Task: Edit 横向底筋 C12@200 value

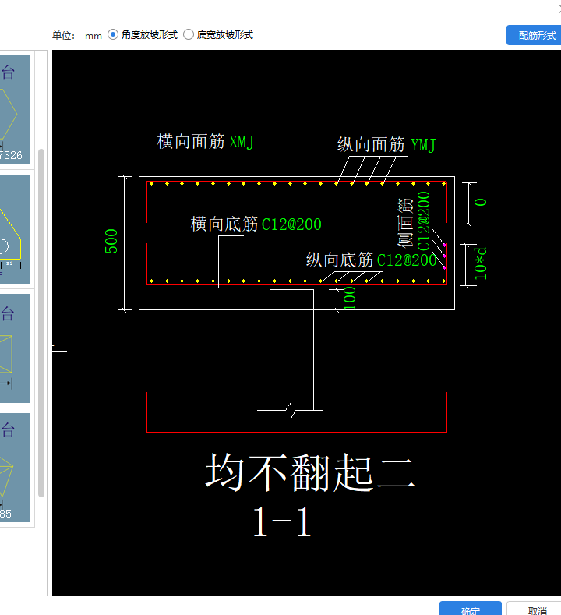Action: [x=291, y=224]
